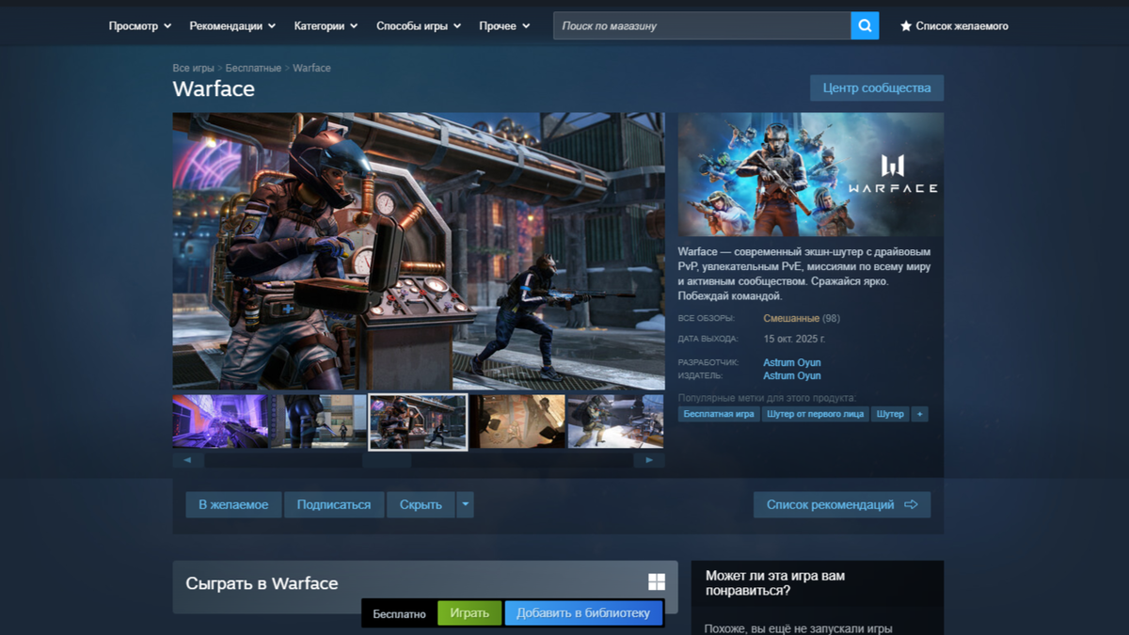Click the Windows platform icon
This screenshot has width=1129, height=635.
[657, 582]
